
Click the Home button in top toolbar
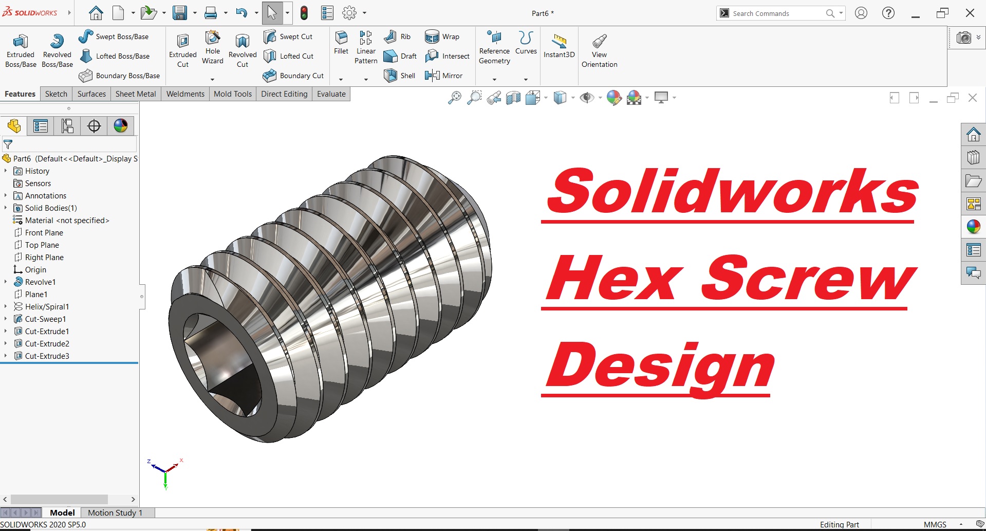click(x=96, y=13)
